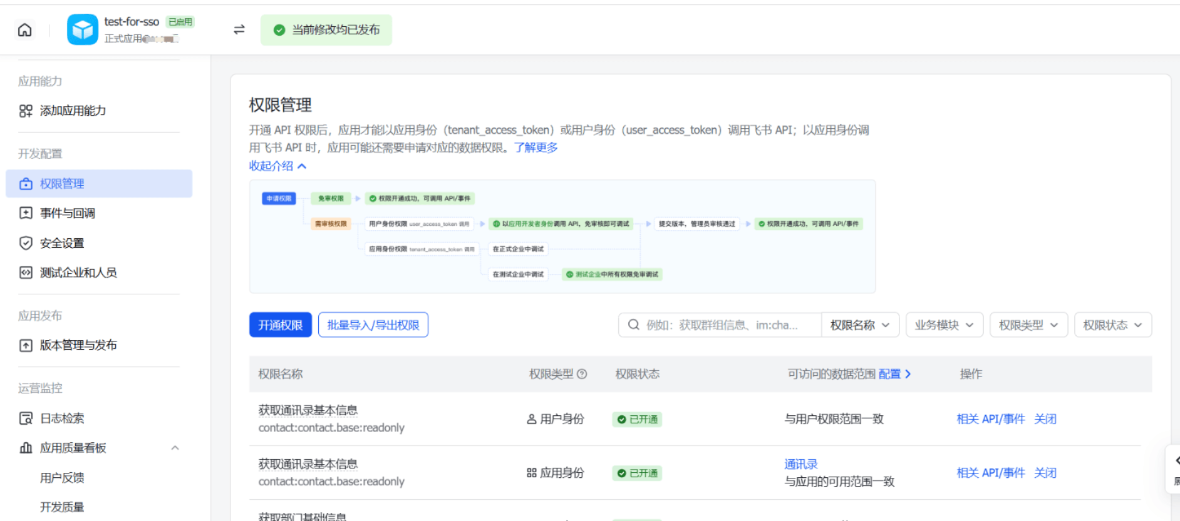Click the 批量导入/导出权限 button
This screenshot has height=521, width=1180.
coord(373,325)
